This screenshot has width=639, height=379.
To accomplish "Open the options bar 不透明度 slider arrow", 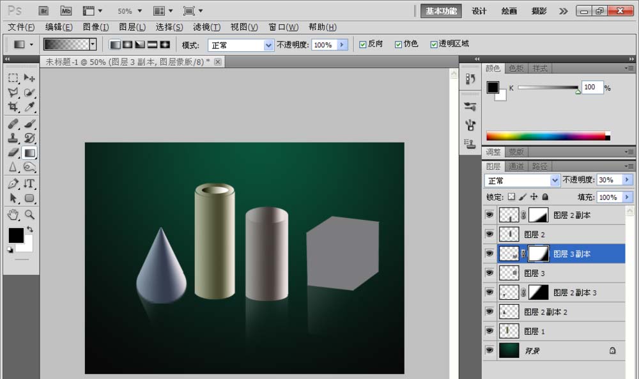I will (343, 45).
